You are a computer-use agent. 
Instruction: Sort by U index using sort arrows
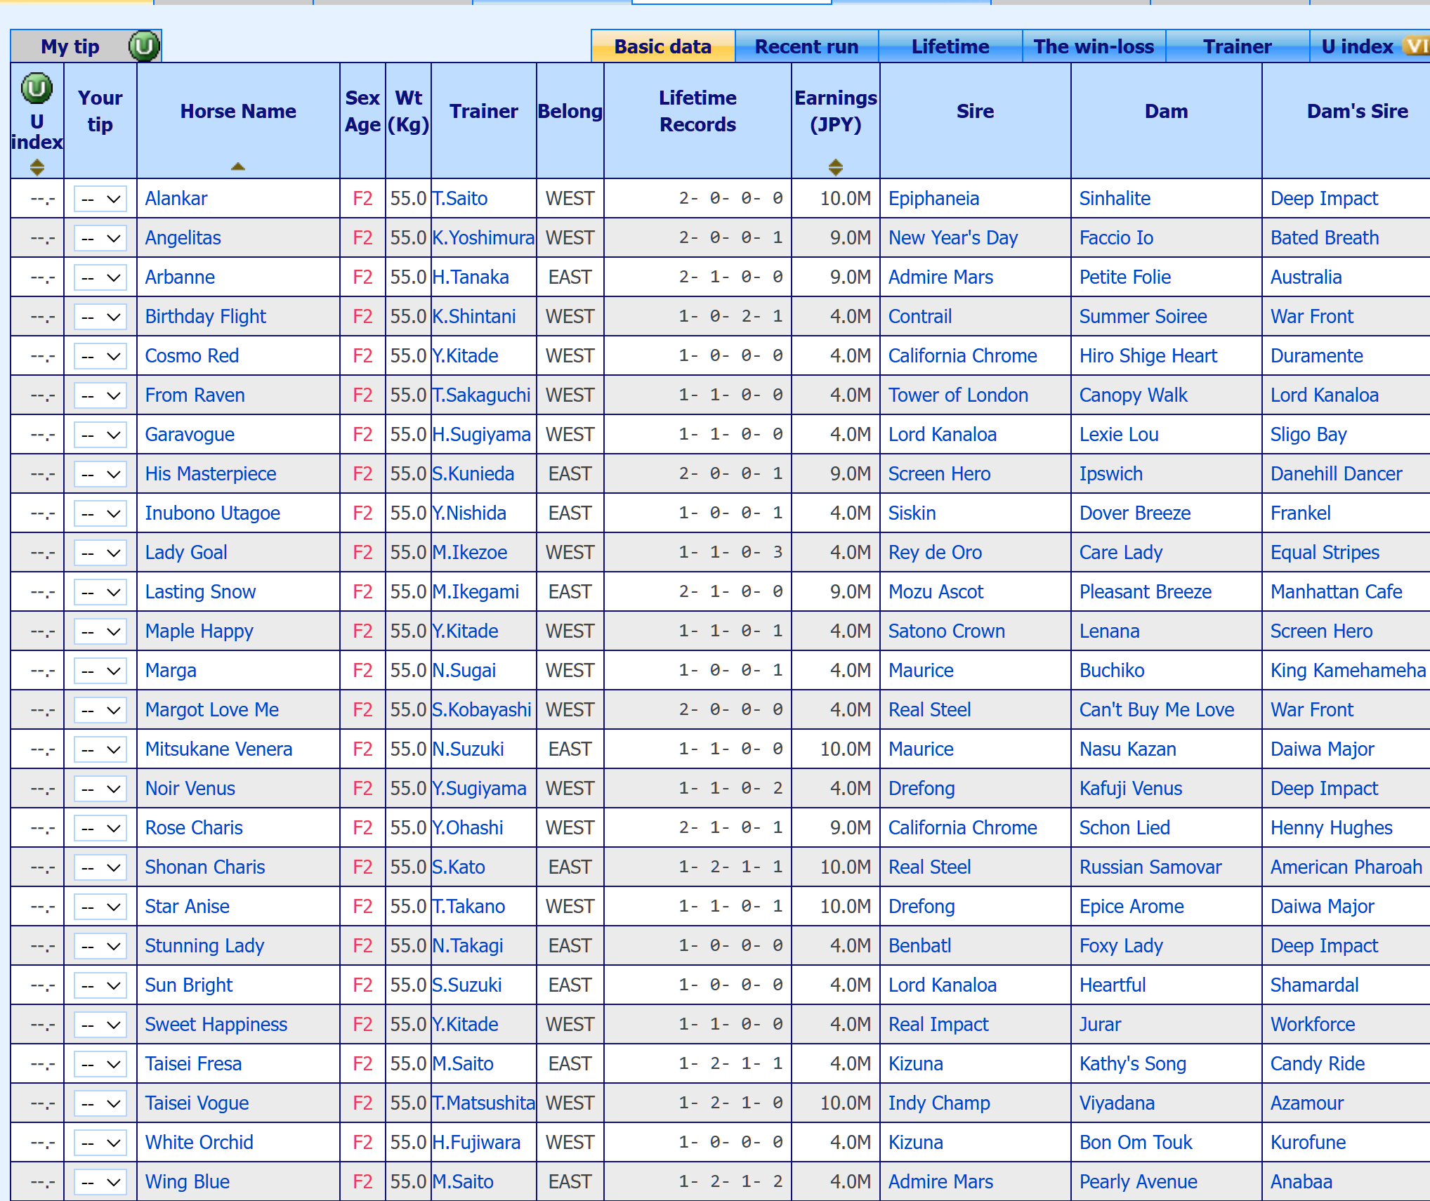point(37,167)
